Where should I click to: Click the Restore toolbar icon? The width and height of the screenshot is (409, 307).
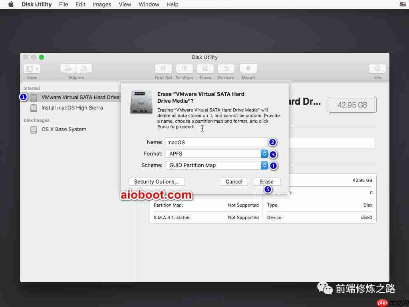(226, 68)
